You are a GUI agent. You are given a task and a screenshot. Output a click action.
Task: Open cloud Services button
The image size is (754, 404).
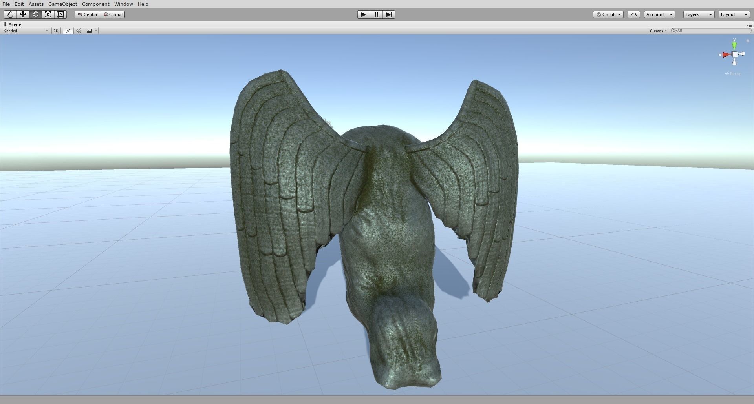pos(634,15)
